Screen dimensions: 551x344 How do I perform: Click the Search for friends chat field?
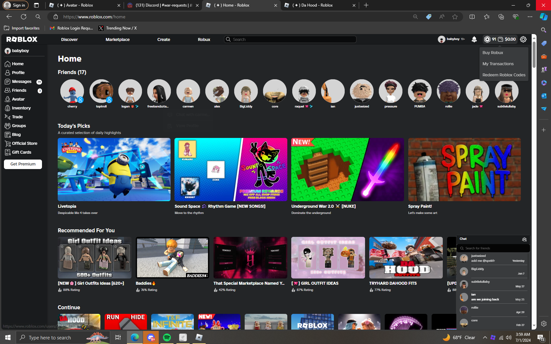coord(493,248)
